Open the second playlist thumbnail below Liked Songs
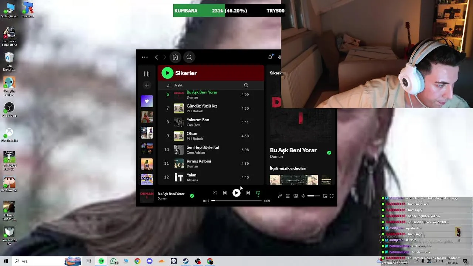The width and height of the screenshot is (473, 266). [x=147, y=133]
